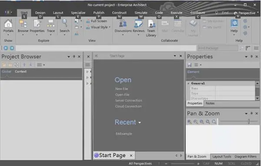The image size is (261, 166).
Task: Click zoom-in magnifier in Pan & Zoom toolbar
Action: (x=189, y=122)
